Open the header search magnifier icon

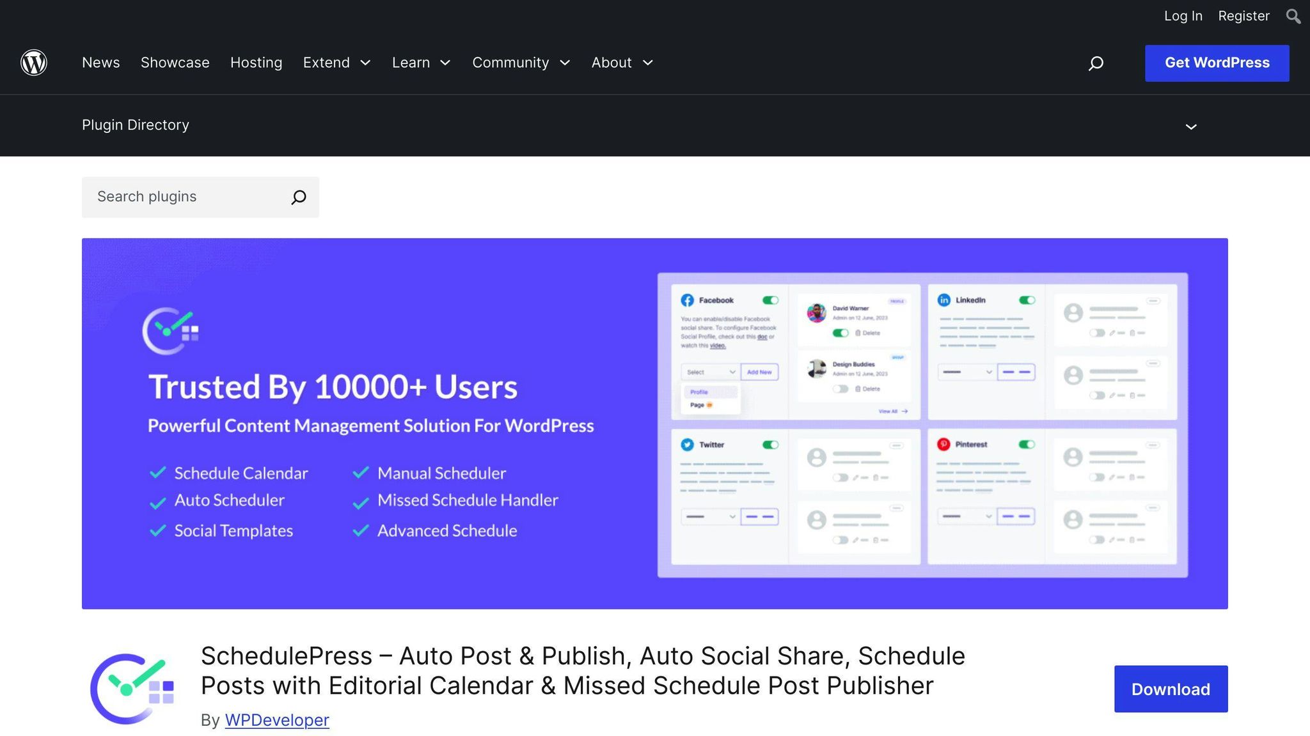1096,63
